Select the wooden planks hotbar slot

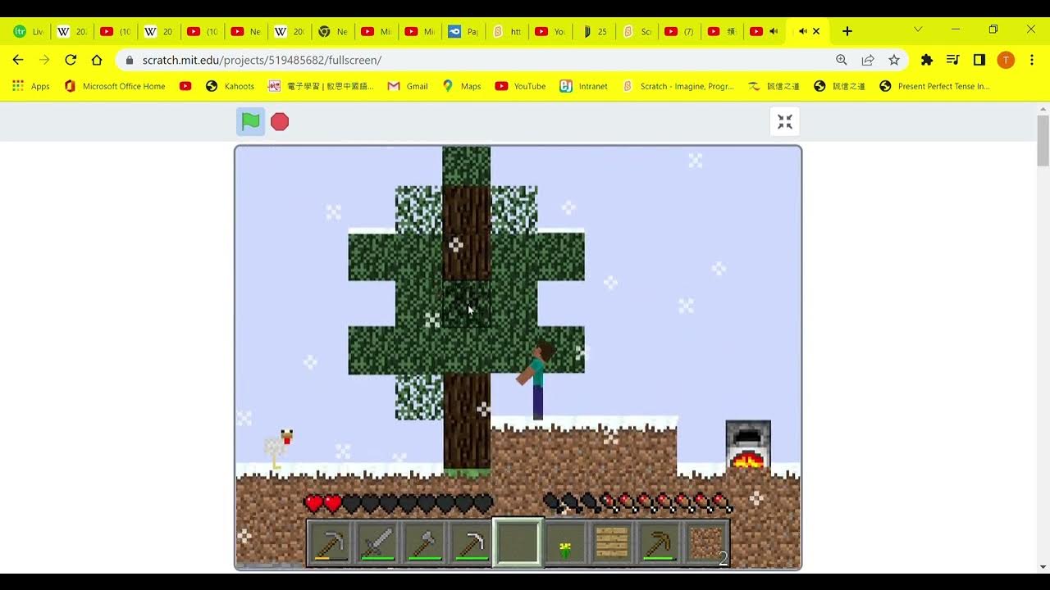611,543
